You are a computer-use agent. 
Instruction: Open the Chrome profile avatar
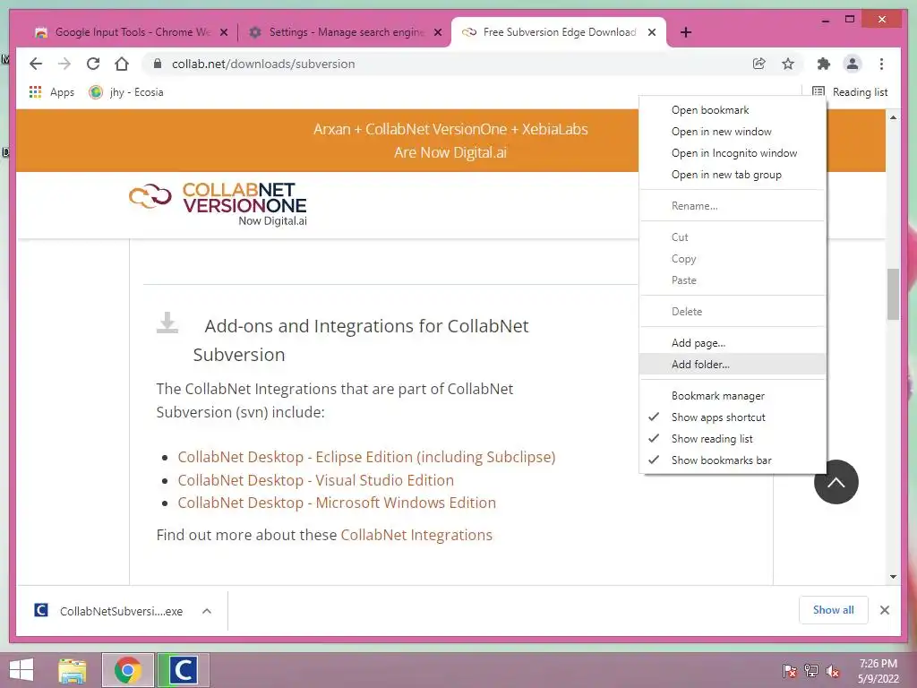click(853, 64)
